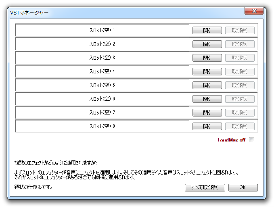This screenshot has width=274, height=208.
Task: Open a plugin in slot 2
Action: (x=207, y=44)
